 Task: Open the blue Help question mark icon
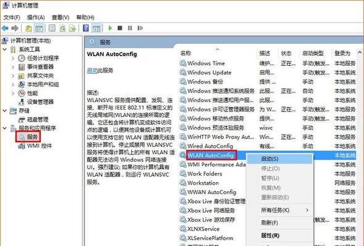click(86, 28)
